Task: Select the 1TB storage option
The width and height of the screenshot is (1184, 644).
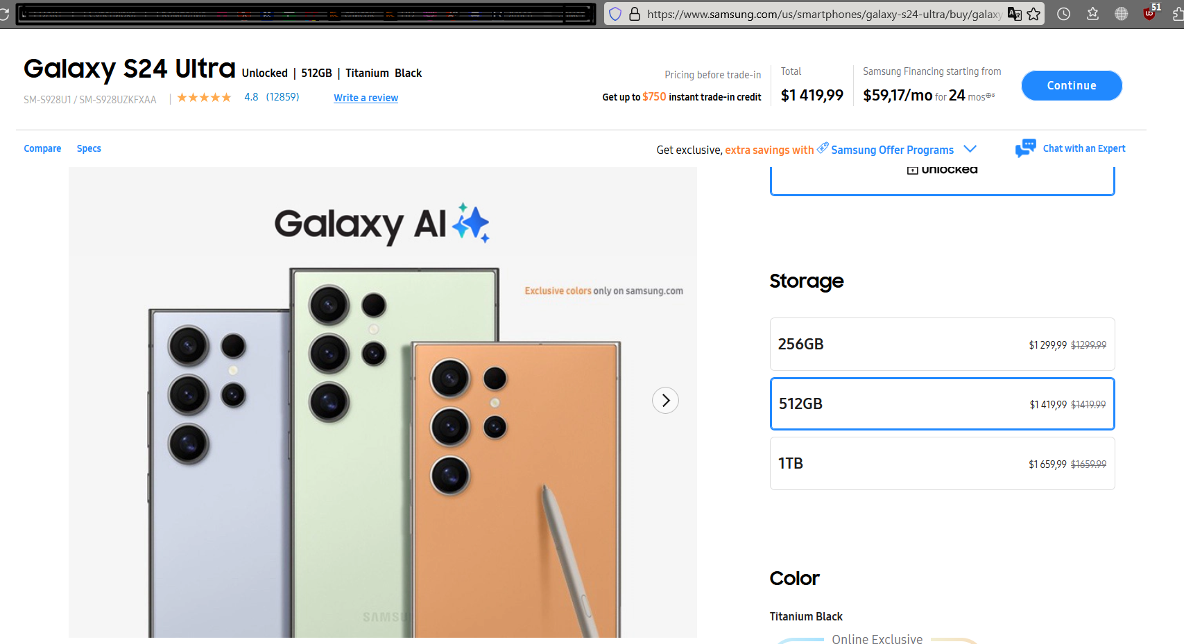Action: (942, 463)
